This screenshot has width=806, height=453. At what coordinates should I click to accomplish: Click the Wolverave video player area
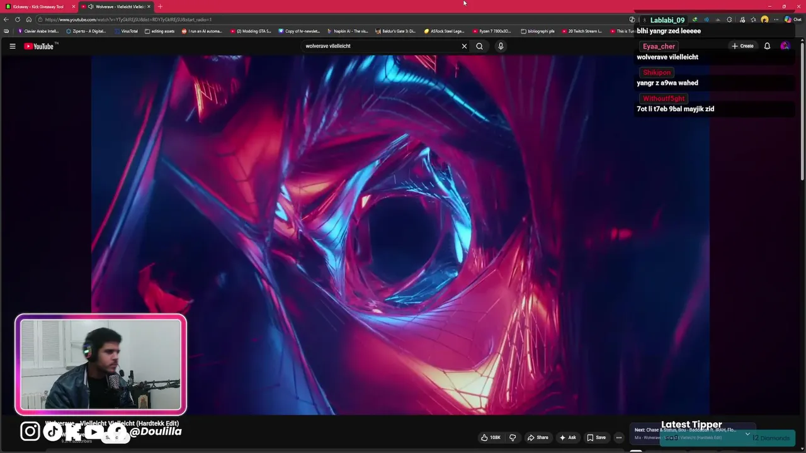[x=400, y=235]
